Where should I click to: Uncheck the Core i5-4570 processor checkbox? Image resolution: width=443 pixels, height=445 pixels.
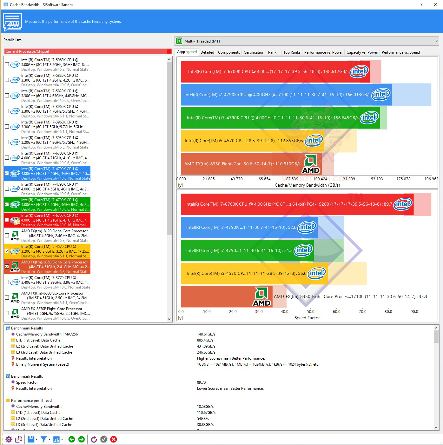[7, 251]
